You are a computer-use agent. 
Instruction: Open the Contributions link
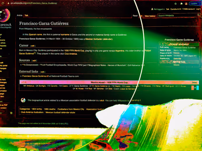pos(176,9)
